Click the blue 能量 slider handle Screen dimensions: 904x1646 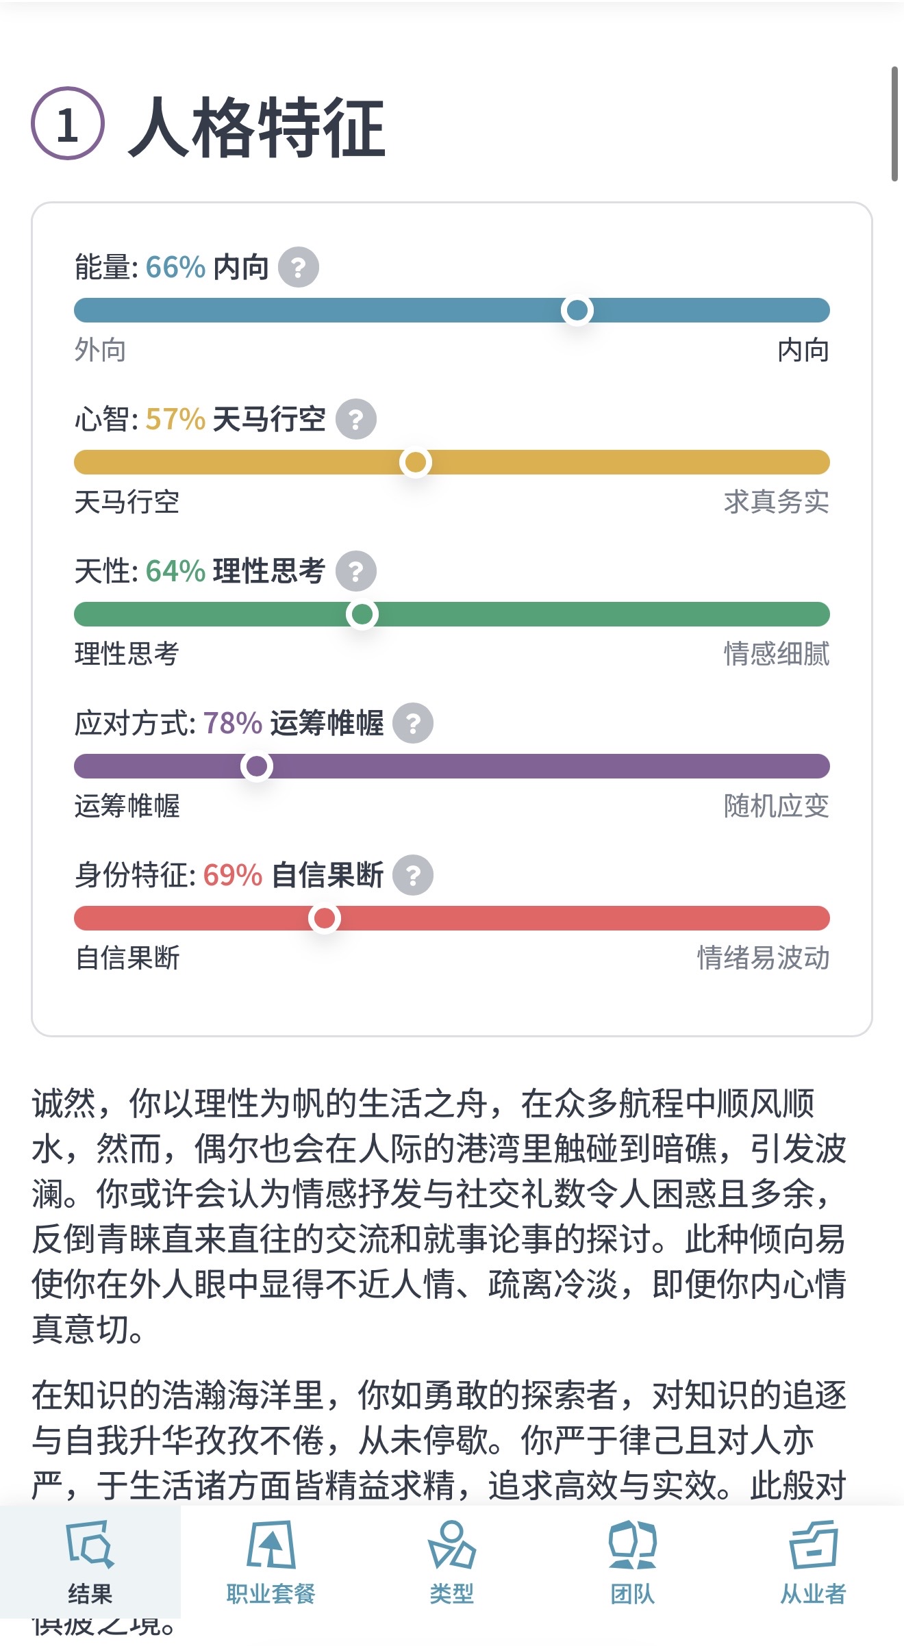(577, 310)
